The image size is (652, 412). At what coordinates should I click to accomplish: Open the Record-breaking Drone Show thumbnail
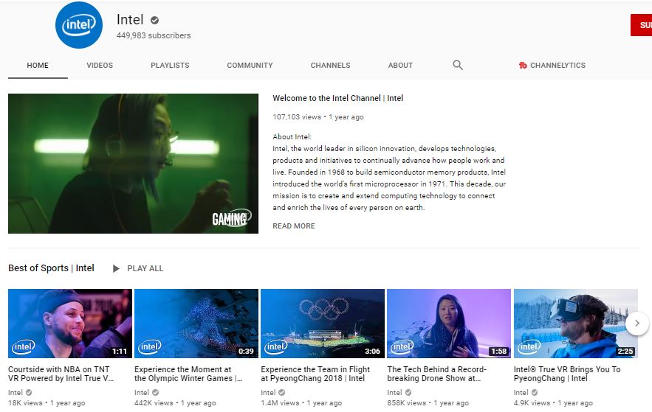(449, 324)
